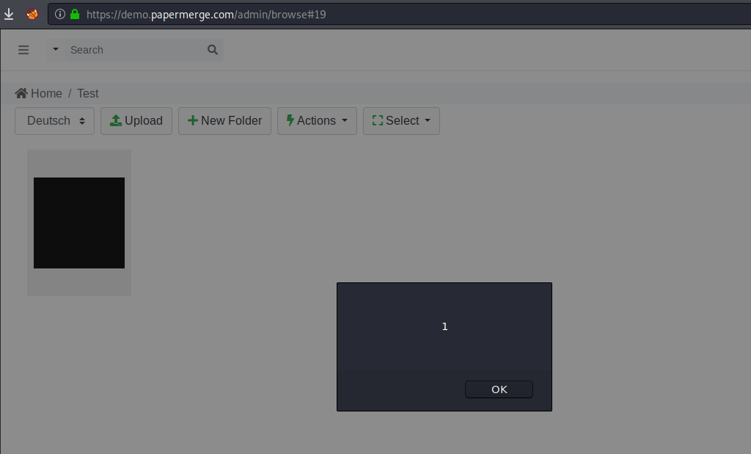This screenshot has width=751, height=454.
Task: Click the selection corners icon on Select
Action: point(378,120)
